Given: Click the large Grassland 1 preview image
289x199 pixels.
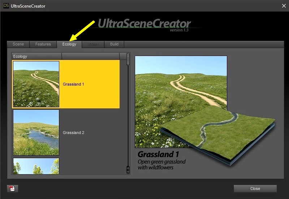Looking at the screenshot, I should (181, 102).
